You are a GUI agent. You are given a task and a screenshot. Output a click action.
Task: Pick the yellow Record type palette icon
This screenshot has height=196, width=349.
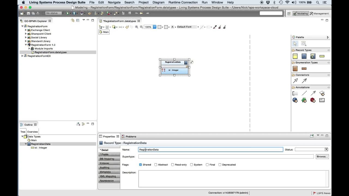pos(295,56)
